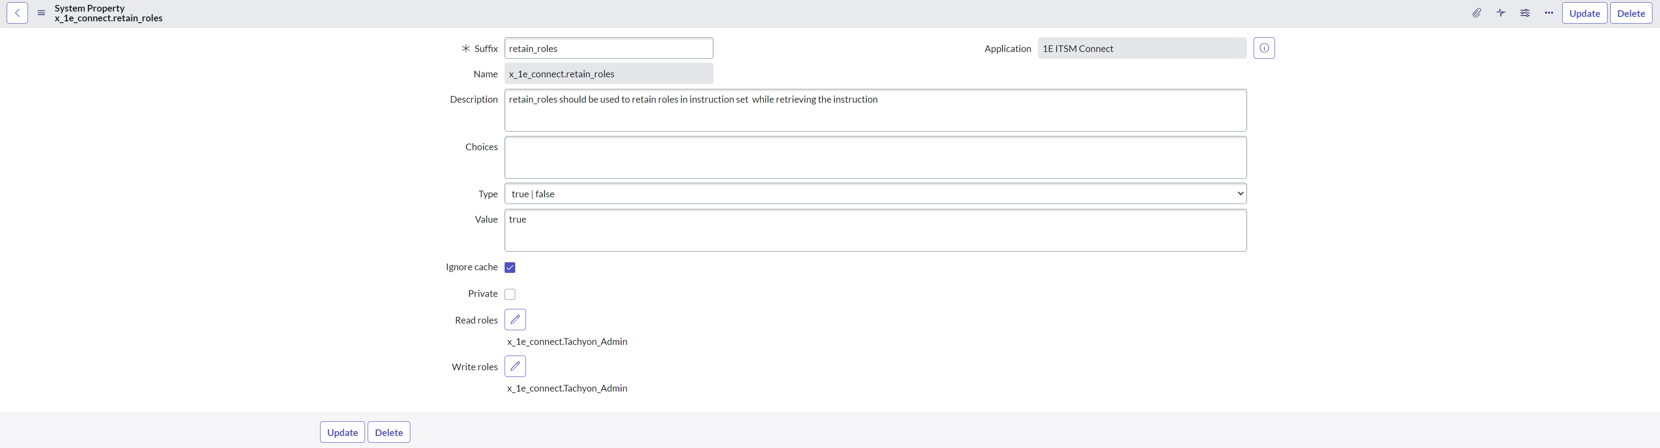1660x448 pixels.
Task: Click the Value text area
Action: pyautogui.click(x=875, y=230)
